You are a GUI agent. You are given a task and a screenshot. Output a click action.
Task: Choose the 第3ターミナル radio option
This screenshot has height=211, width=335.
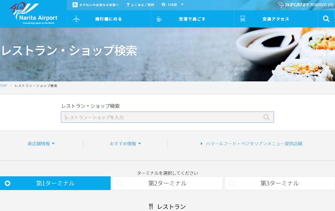232,183
